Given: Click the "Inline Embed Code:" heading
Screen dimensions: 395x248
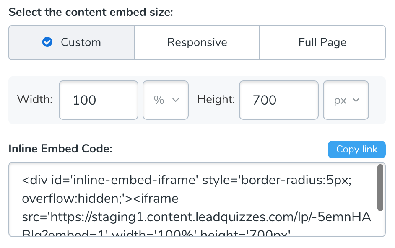Looking at the screenshot, I should (60, 149).
